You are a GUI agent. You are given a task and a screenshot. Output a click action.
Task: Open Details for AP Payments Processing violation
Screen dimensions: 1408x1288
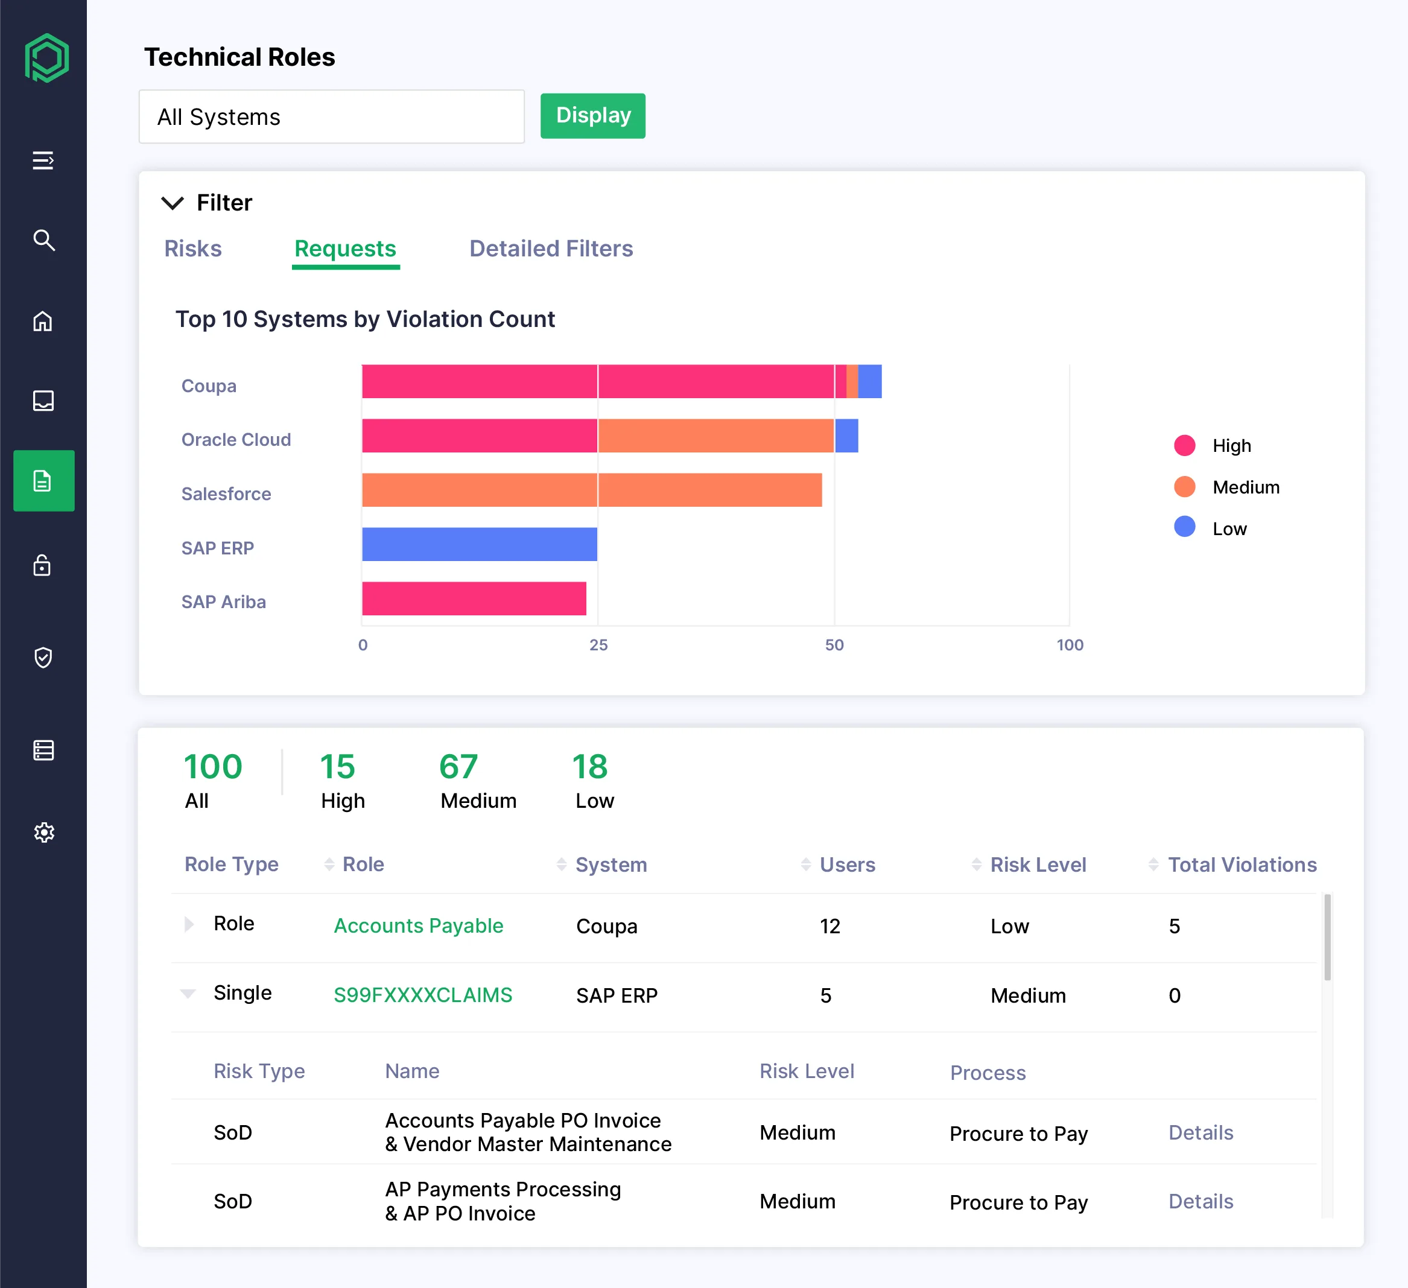coord(1200,1201)
